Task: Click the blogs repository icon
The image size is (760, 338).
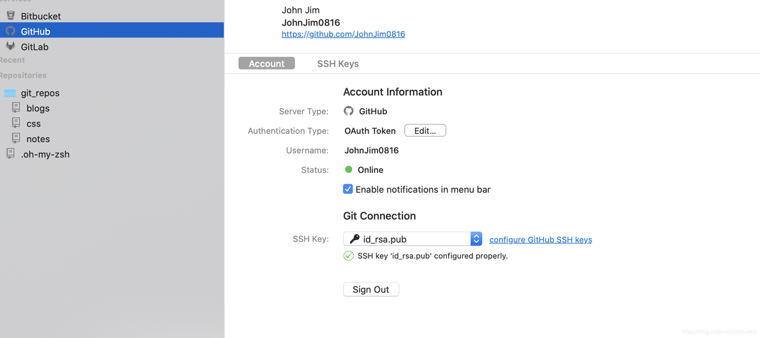Action: tap(17, 108)
